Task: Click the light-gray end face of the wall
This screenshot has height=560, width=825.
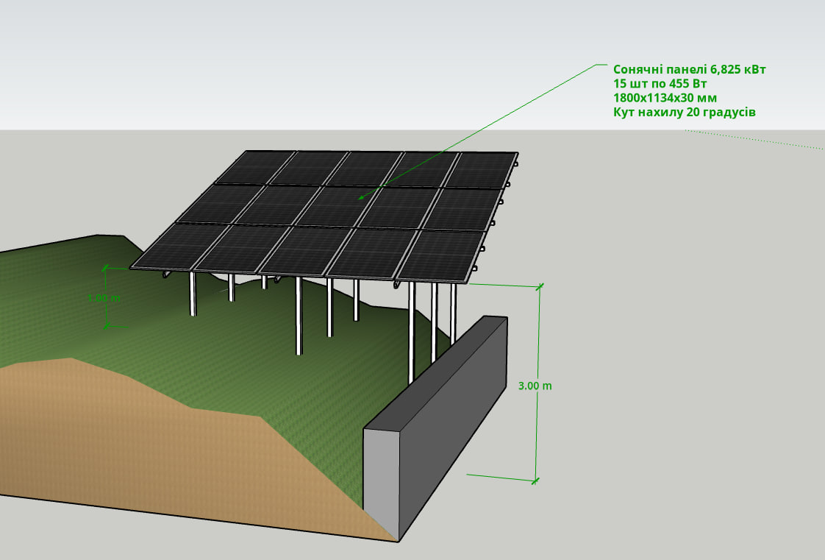Action: point(381,478)
